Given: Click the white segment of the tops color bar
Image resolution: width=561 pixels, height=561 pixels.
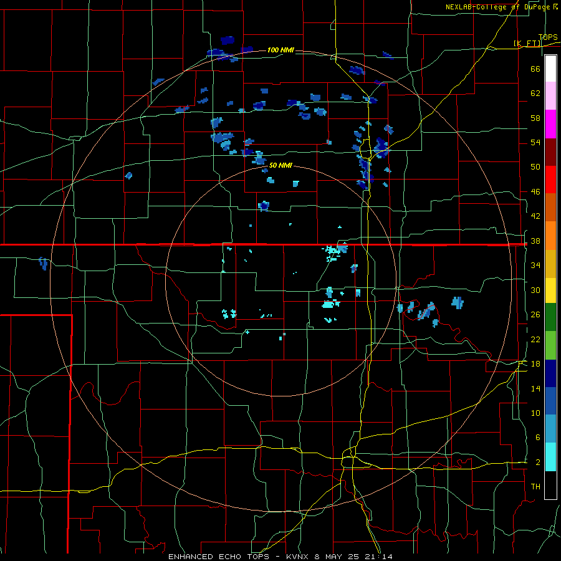Looking at the screenshot, I should 550,69.
